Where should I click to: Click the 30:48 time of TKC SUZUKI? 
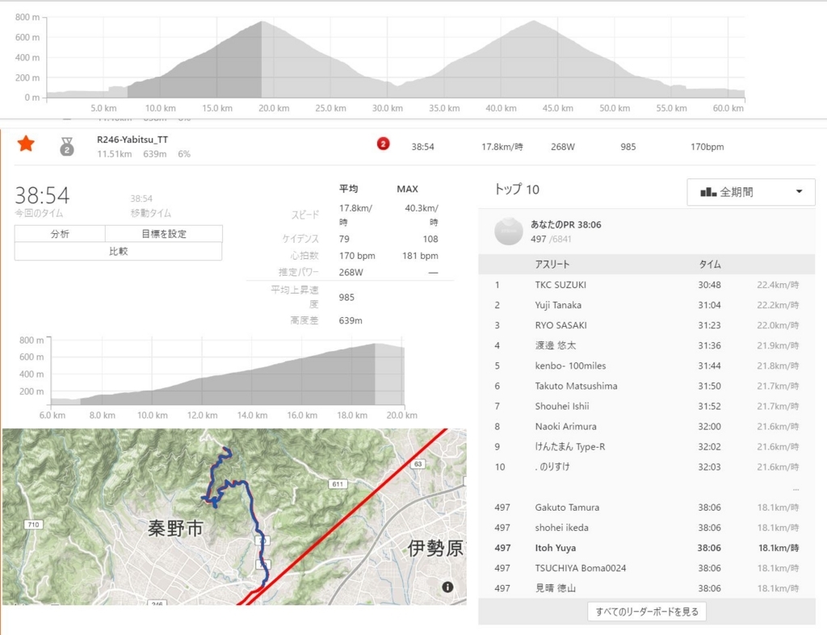click(x=709, y=285)
